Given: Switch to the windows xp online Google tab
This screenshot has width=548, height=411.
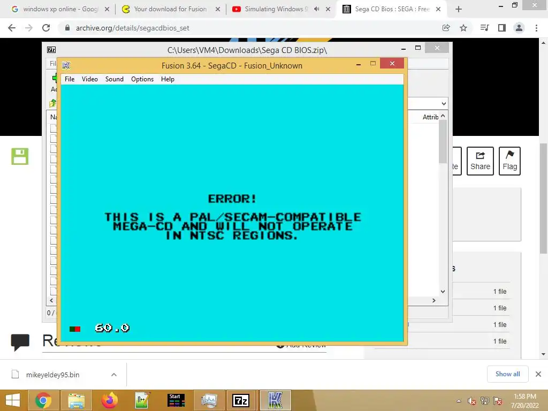Looking at the screenshot, I should 60,9.
